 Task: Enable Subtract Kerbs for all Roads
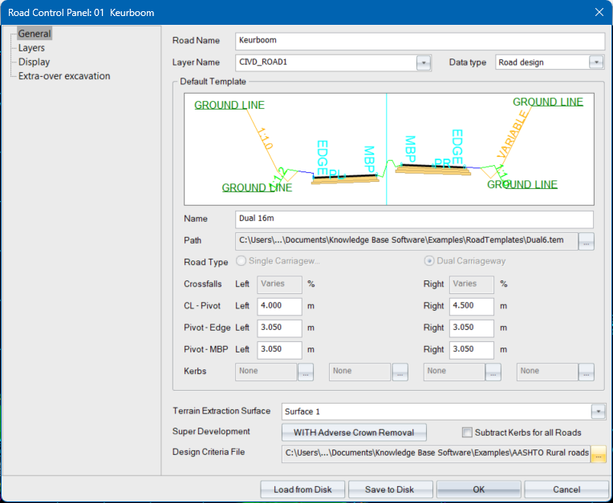click(x=467, y=433)
